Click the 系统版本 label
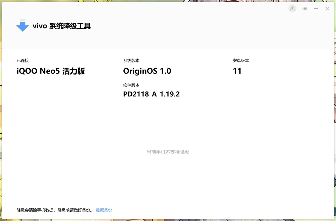The image size is (336, 221). point(131,61)
